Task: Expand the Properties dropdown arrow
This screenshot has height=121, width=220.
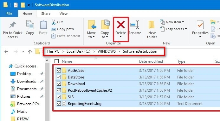Action: (200, 37)
